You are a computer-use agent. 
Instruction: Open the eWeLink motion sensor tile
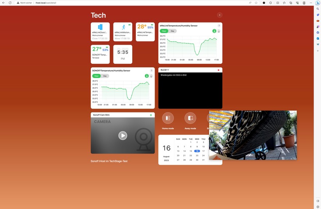122,32
